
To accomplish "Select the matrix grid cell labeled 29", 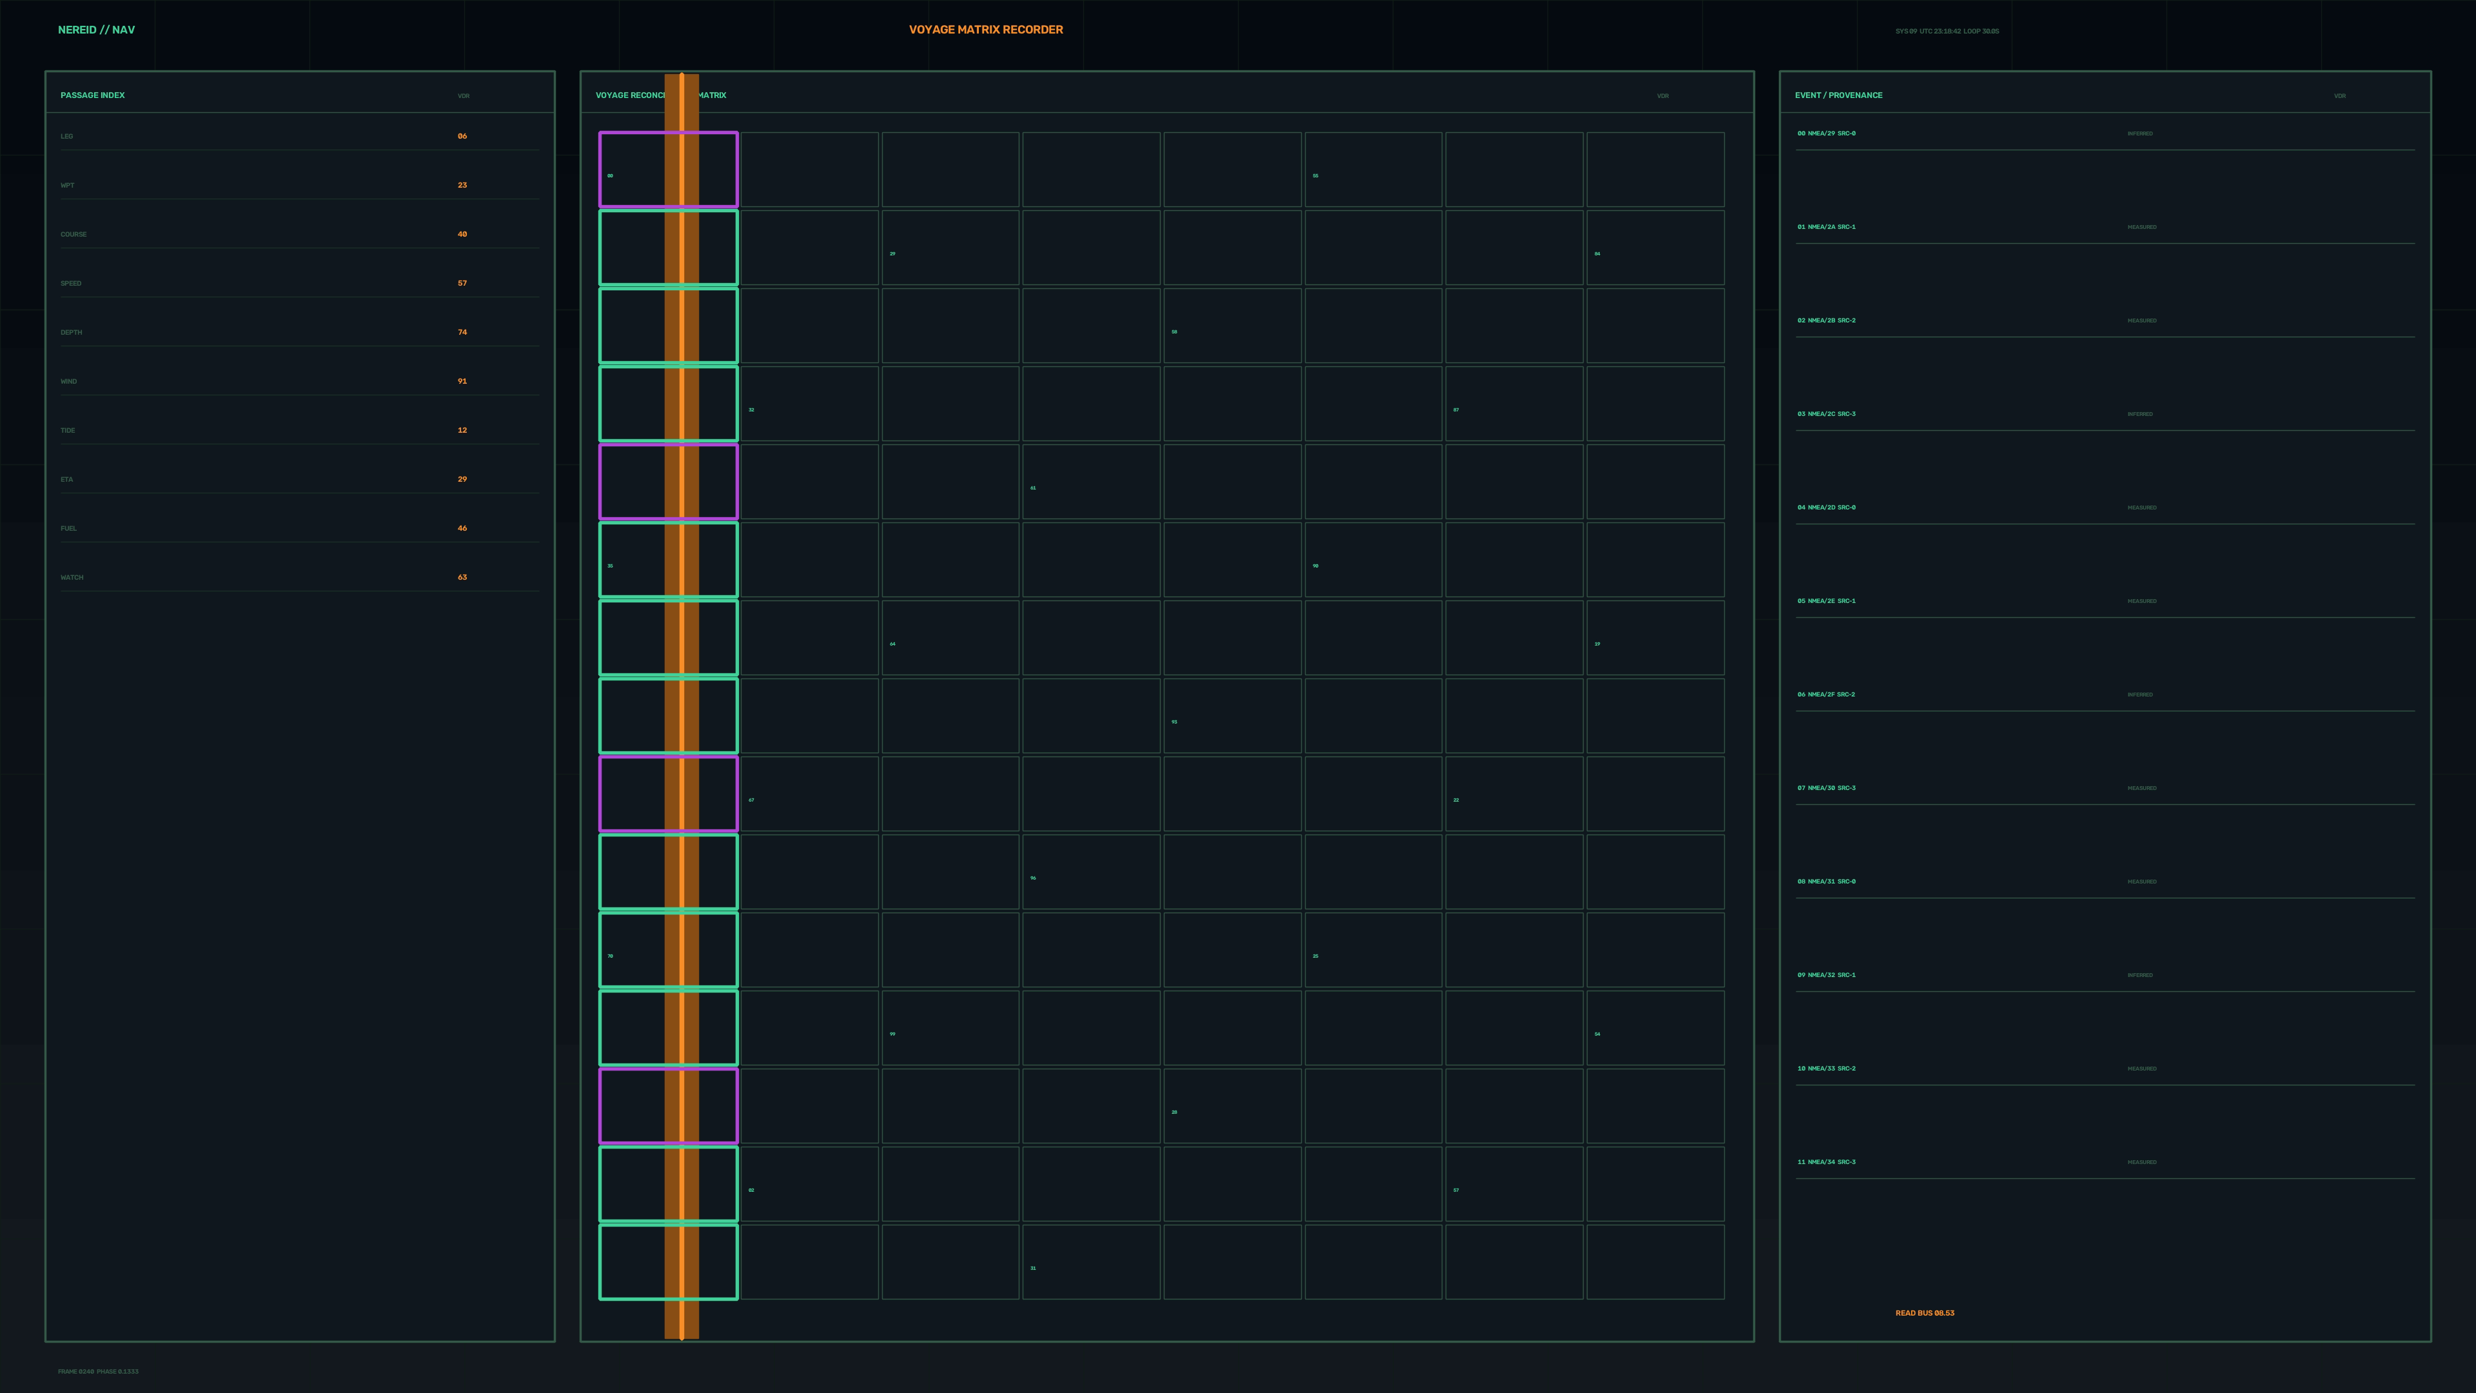I will [x=950, y=248].
